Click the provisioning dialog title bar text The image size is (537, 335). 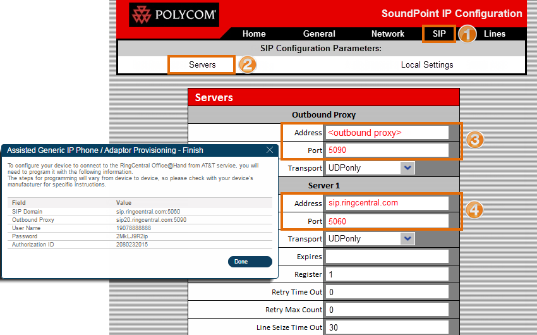point(105,150)
